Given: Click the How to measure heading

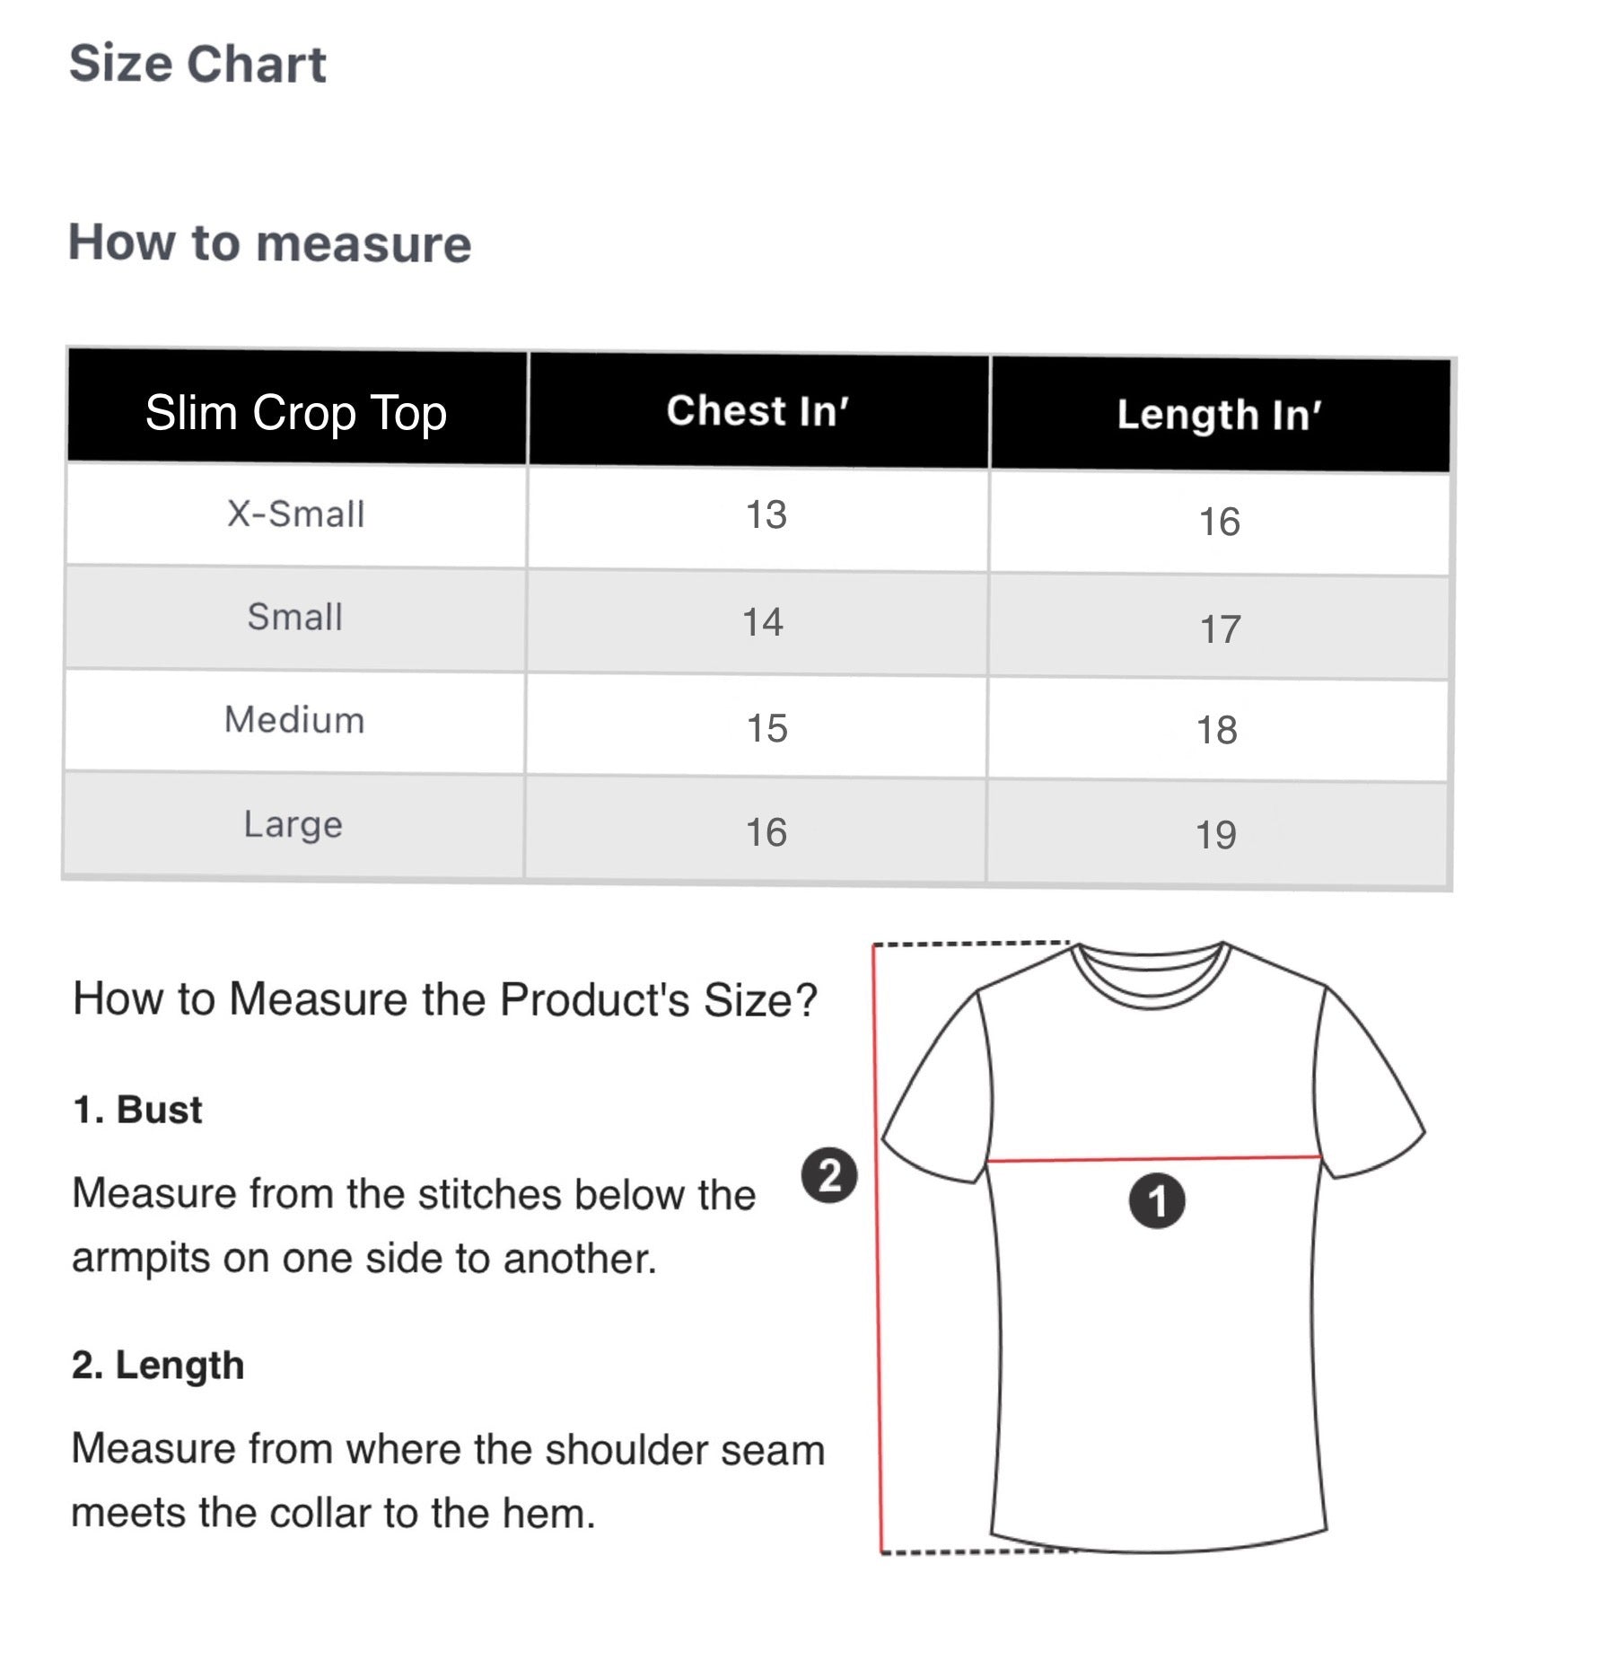Looking at the screenshot, I should pyautogui.click(x=269, y=243).
